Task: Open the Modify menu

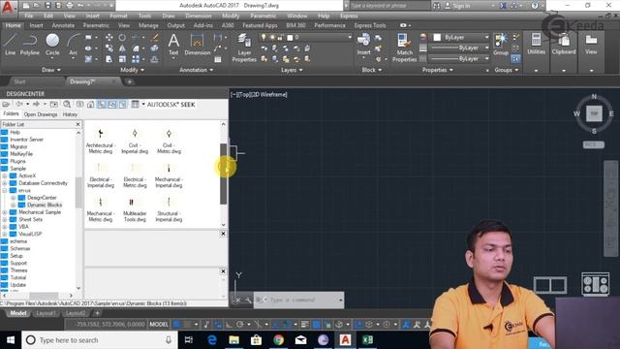Action: 231,16
